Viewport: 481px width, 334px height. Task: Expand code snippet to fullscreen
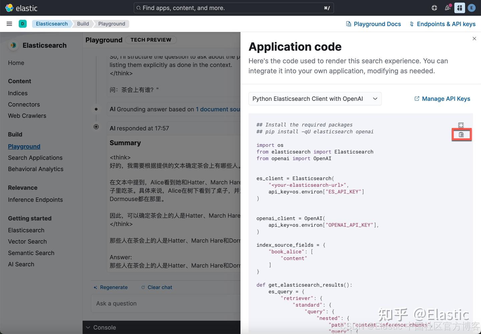461,125
